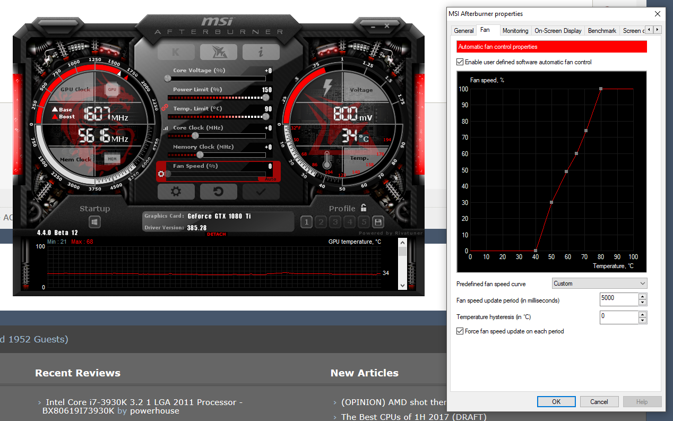Uncheck Force fan speed update on each period
Viewport: 673px width, 421px height.
click(460, 331)
